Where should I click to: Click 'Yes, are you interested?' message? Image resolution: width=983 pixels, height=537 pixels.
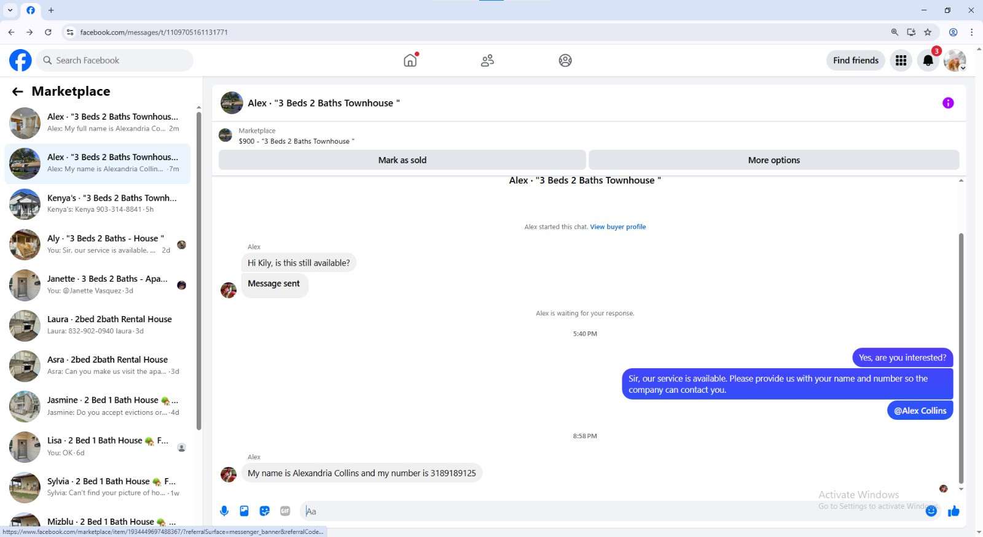coord(903,358)
